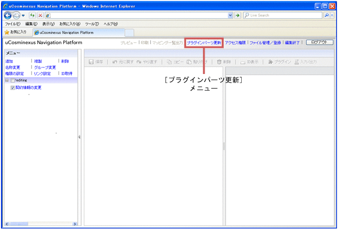Click the browser Back arrow button
This screenshot has height=230, width=339.
point(9,15)
